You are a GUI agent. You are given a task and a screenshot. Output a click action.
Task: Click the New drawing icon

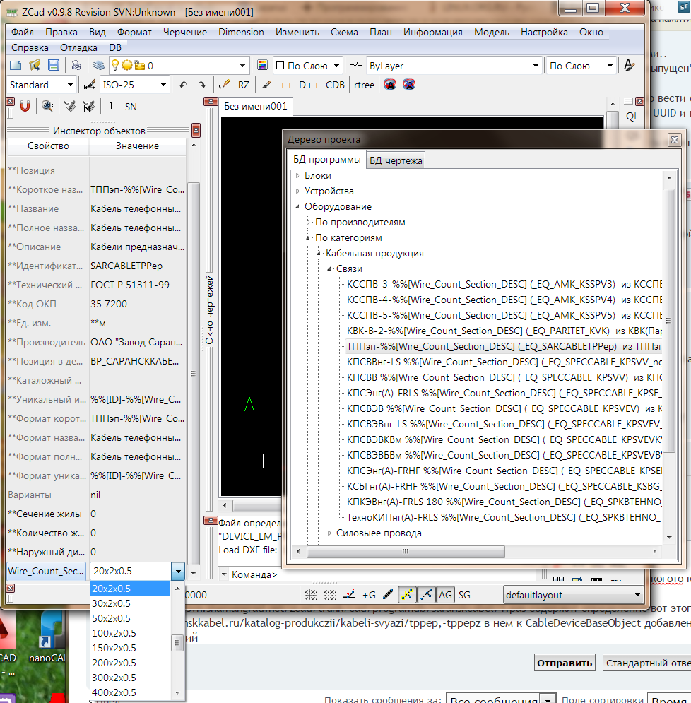[15, 66]
